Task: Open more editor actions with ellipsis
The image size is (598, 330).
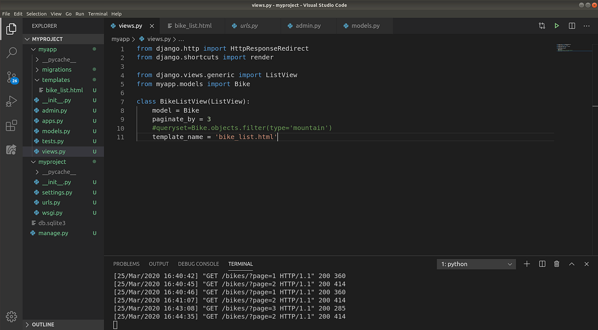Action: coord(586,25)
